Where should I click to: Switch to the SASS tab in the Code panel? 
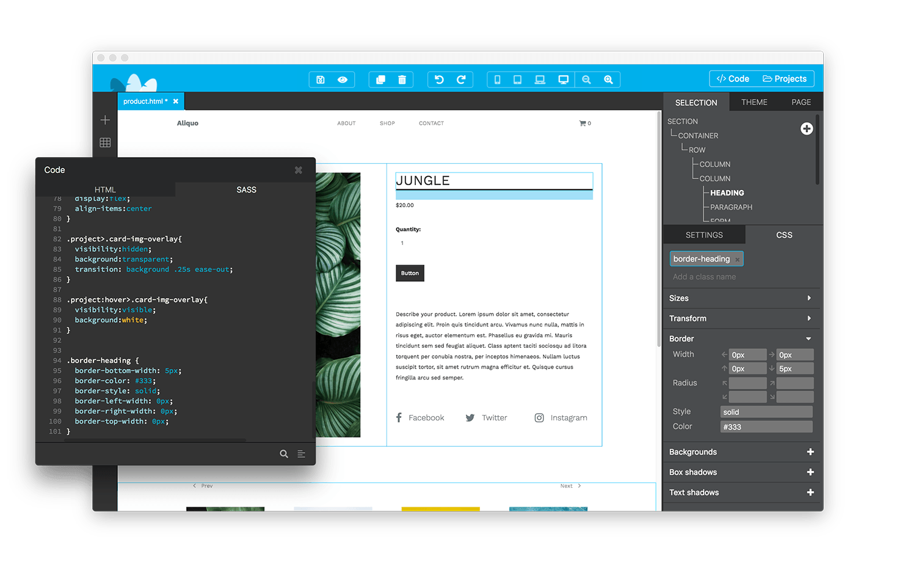pos(246,189)
